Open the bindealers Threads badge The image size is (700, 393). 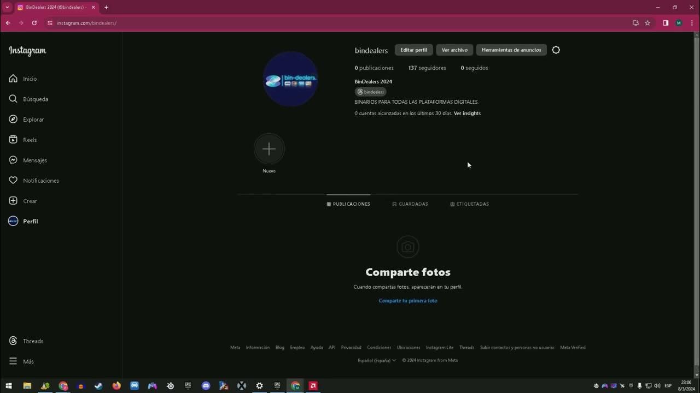pos(371,92)
